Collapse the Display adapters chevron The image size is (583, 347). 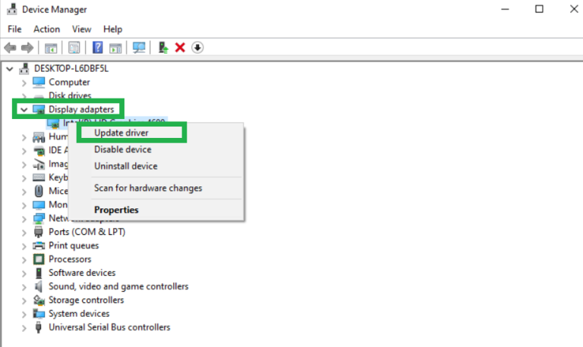click(x=24, y=110)
